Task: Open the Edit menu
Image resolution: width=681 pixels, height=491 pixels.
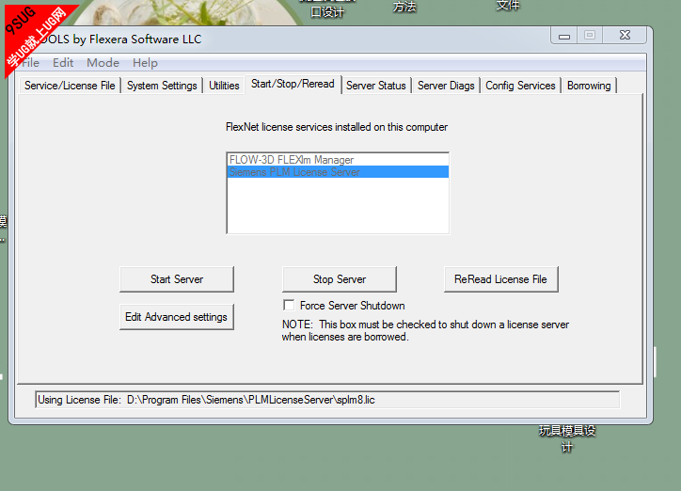Action: [63, 63]
